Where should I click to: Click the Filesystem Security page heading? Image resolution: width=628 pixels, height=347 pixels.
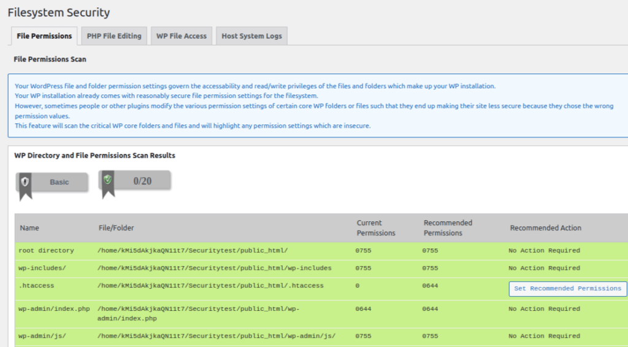59,12
